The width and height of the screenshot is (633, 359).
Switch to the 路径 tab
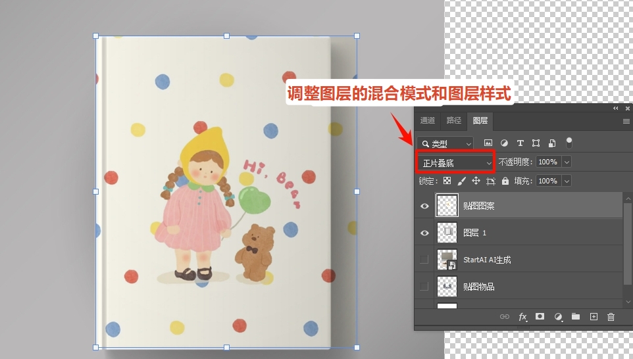pyautogui.click(x=454, y=121)
